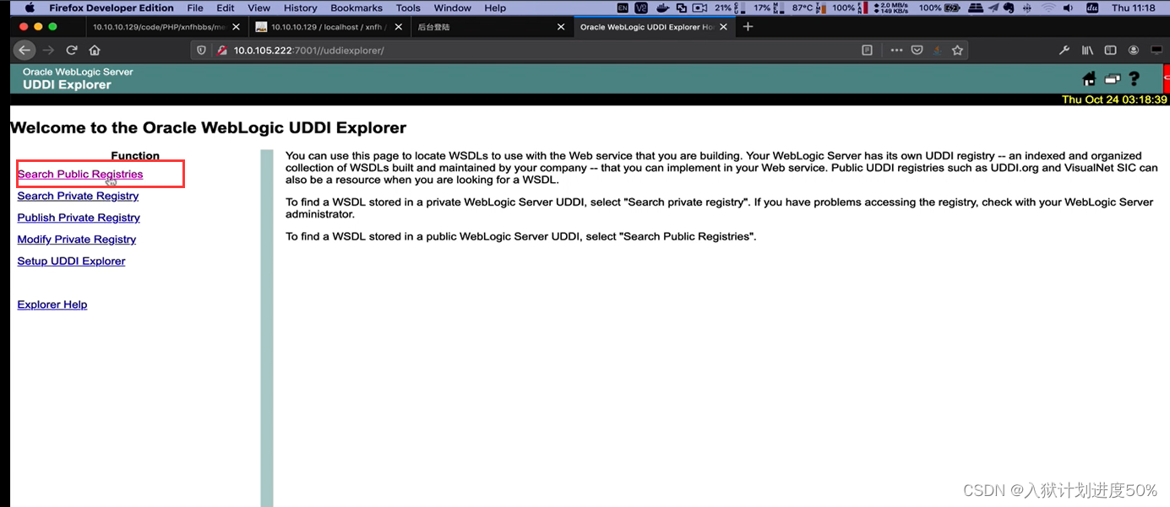
Task: Click the Evernote elephant menu bar icon
Action: click(x=1009, y=8)
